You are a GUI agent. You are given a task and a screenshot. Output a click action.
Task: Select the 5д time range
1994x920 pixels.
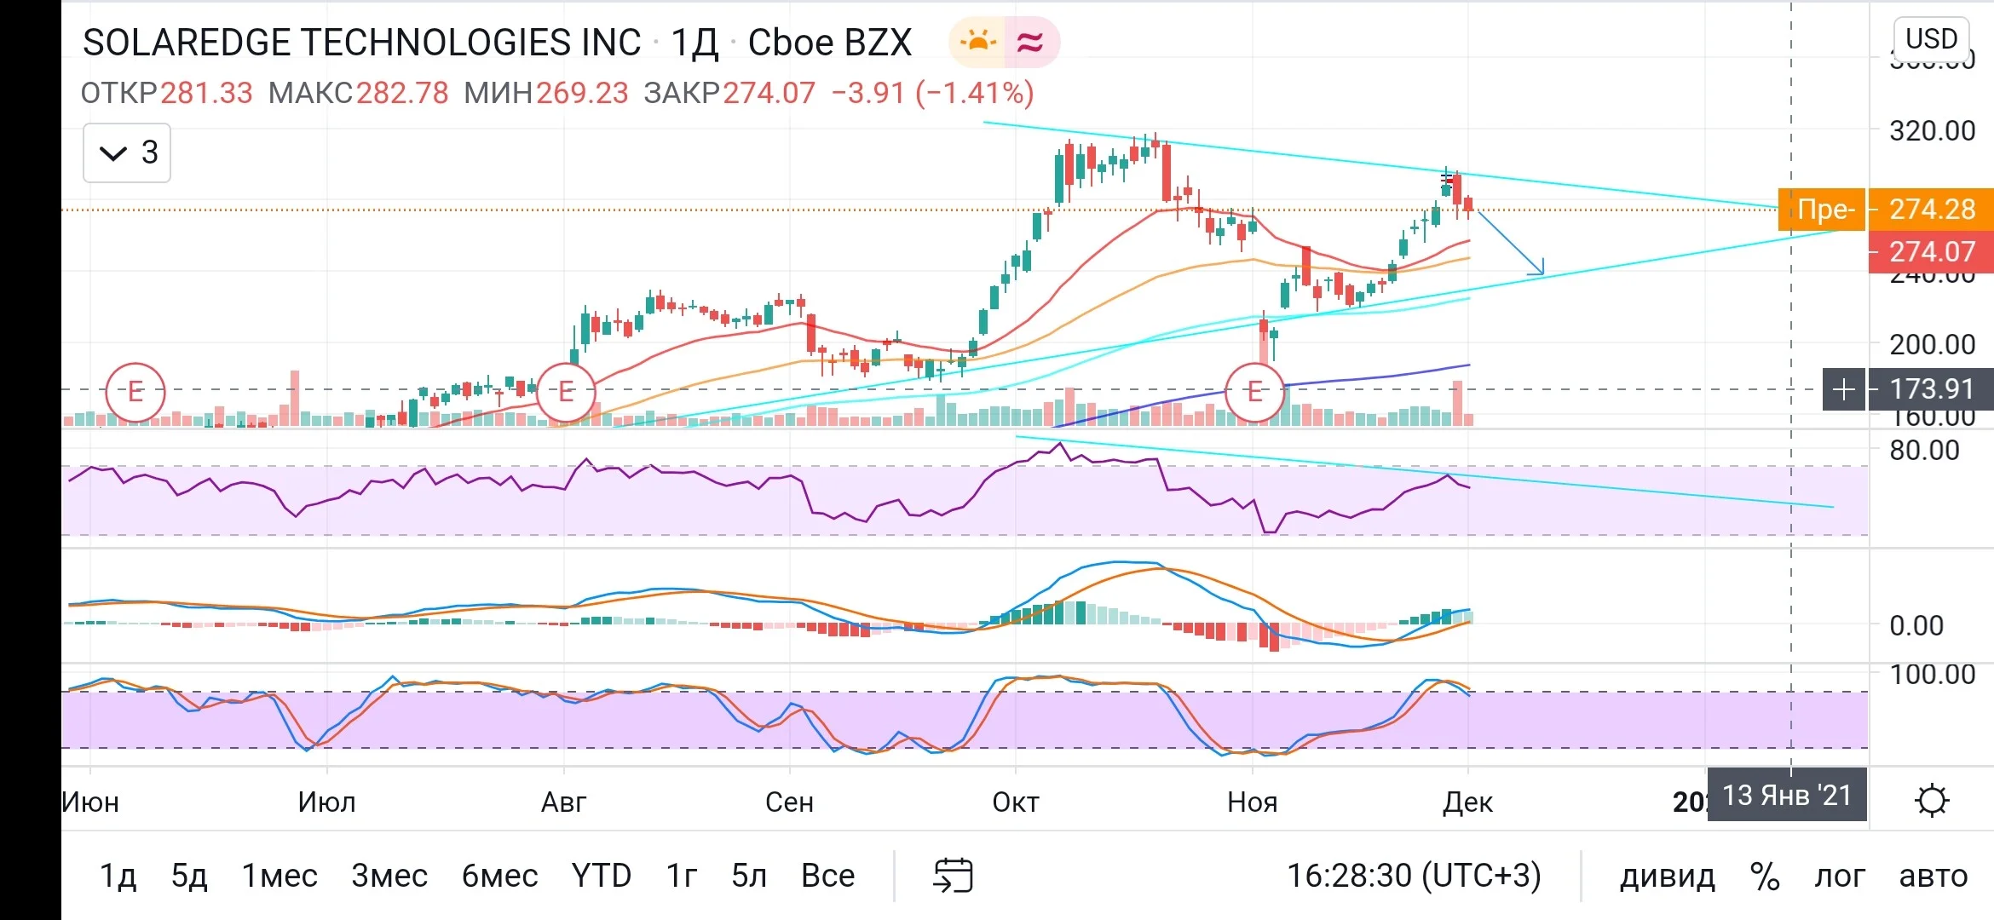click(x=189, y=876)
